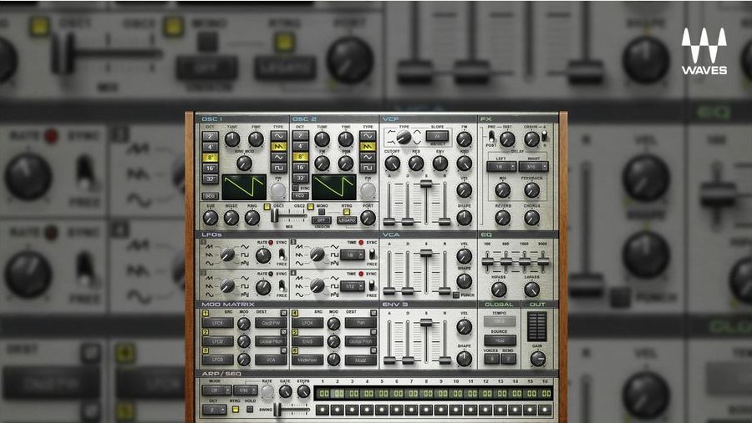The height and width of the screenshot is (423, 752).
Task: Click step 1 value in the sequencer
Action: pos(324,394)
